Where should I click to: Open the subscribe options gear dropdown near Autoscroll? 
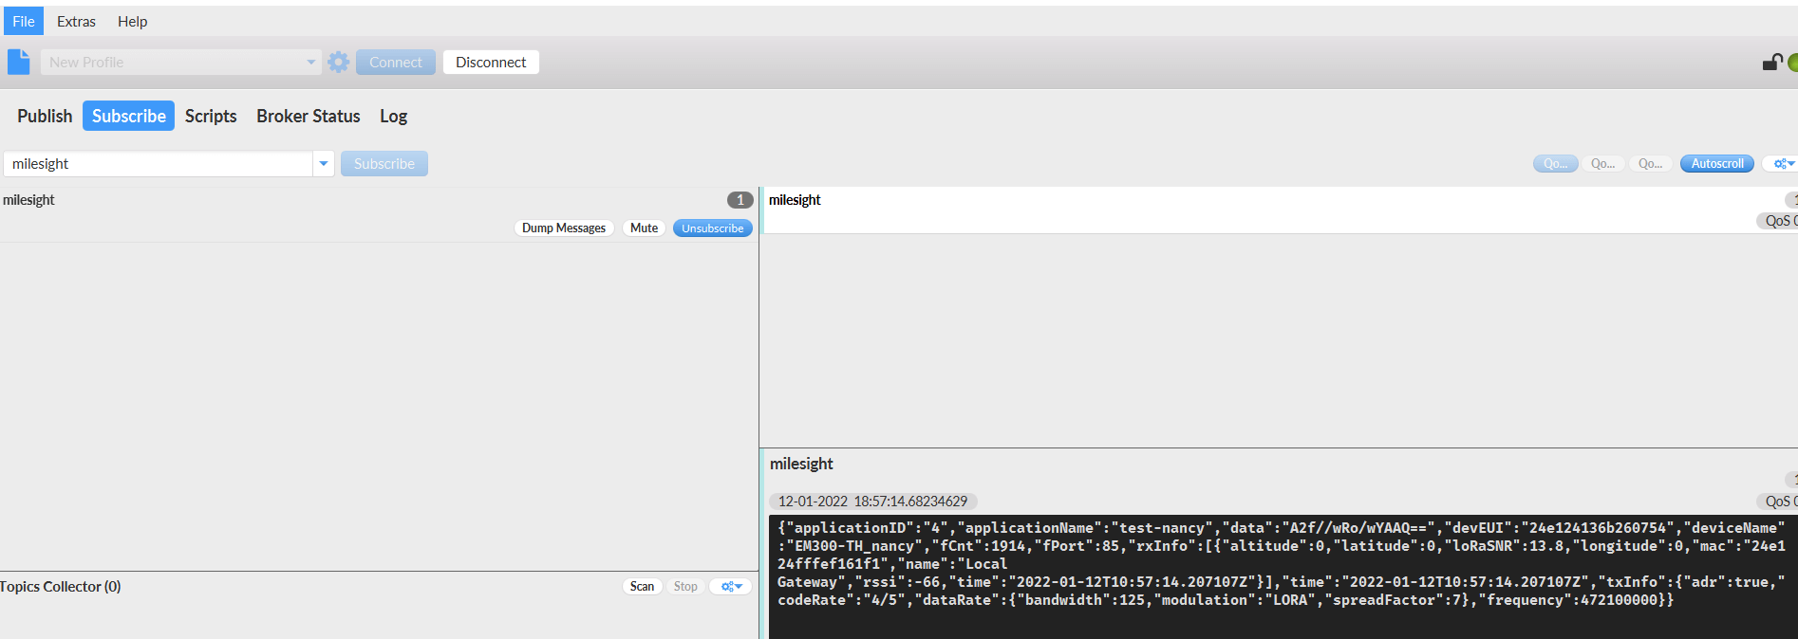[x=1783, y=164]
